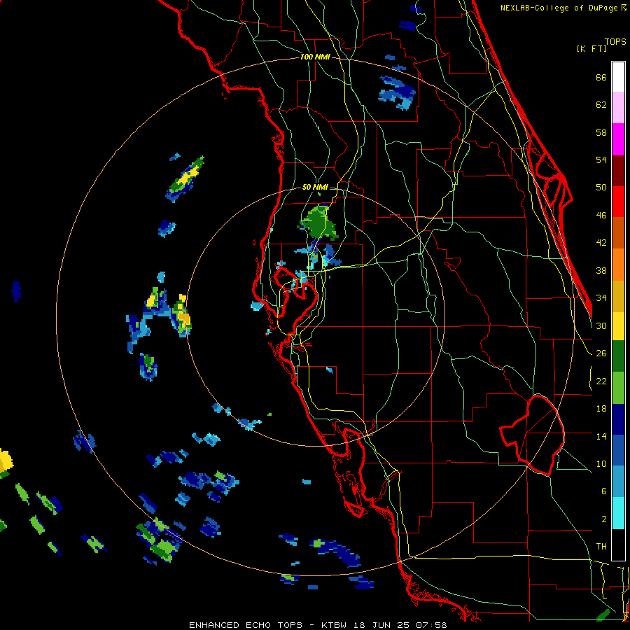
Task: Select the 26 value on the legend
Action: click(601, 353)
